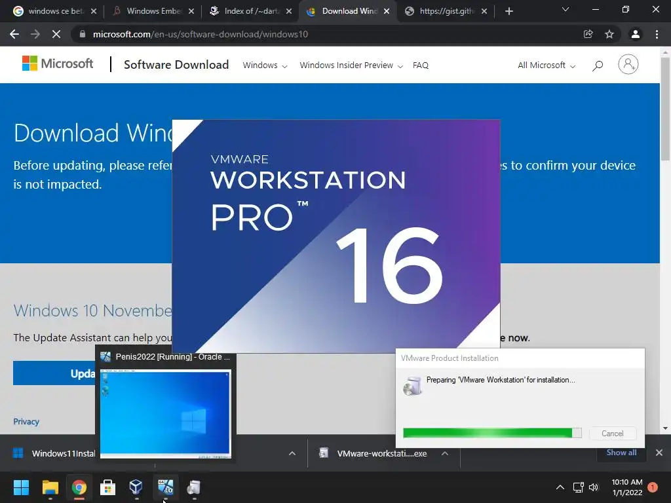Close the gist.github tab
The image size is (671, 503).
(484, 12)
